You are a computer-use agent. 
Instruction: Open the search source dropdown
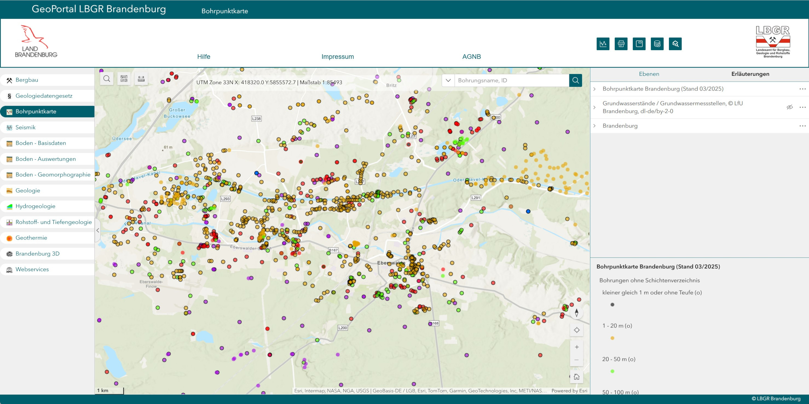coord(448,80)
